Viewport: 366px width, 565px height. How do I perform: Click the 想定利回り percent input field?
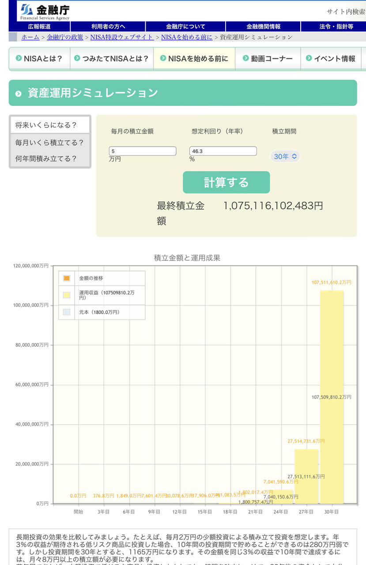223,151
